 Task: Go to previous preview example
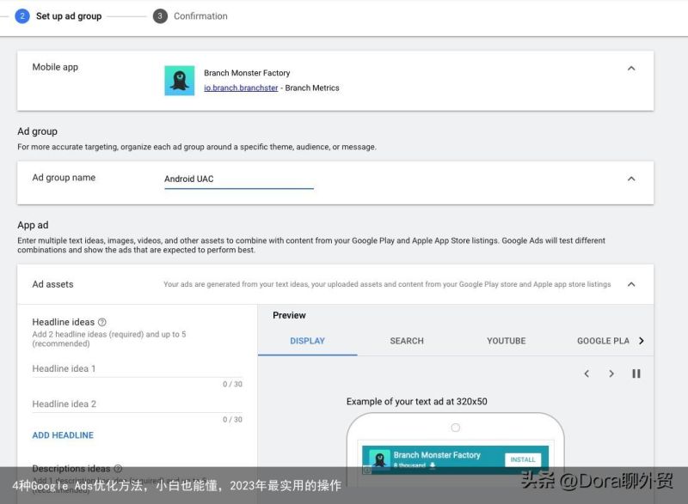point(587,373)
